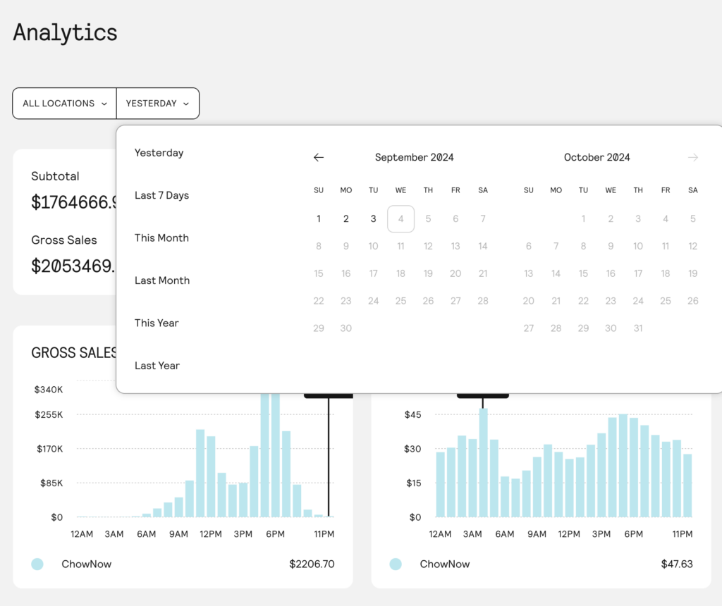Click the October 2024 month heading
This screenshot has height=606, width=722.
(596, 158)
